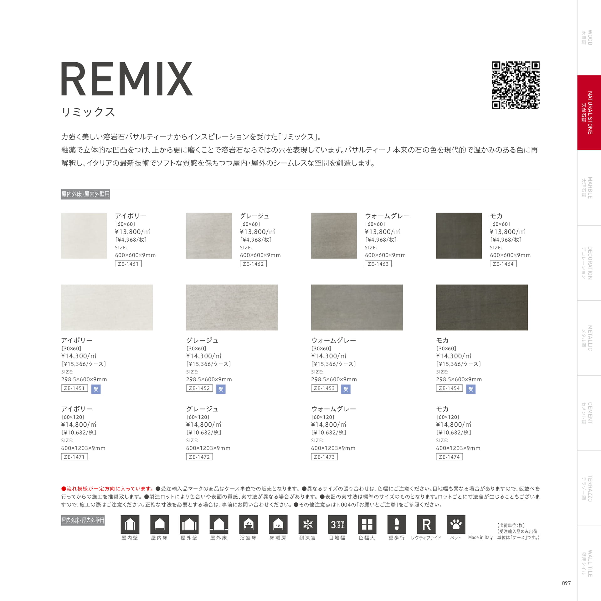Click the アイボリー 60×60 tile swatch
Screen dimensions: 601x601
(x=84, y=236)
